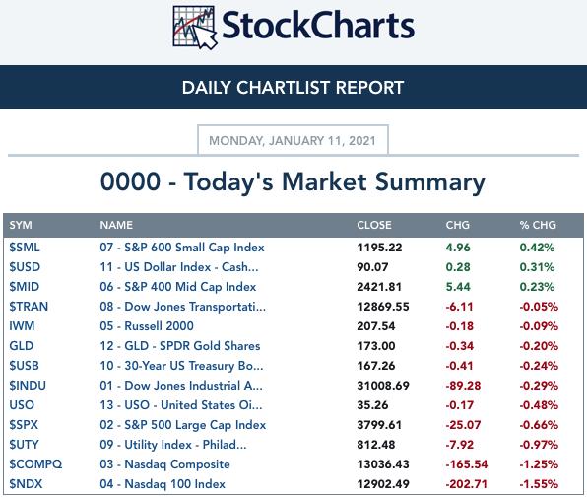The height and width of the screenshot is (498, 587).
Task: Click the Today's Market Summary heading
Action: point(293,181)
